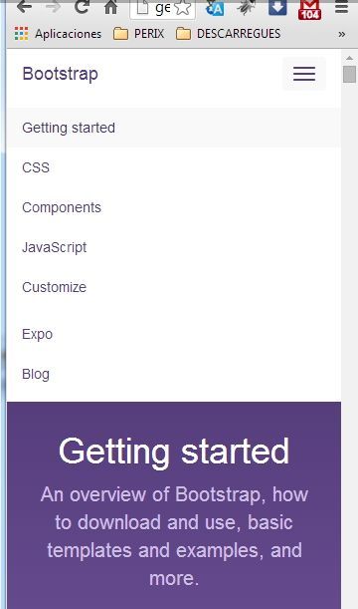Open the Chrome main menu icon
The image size is (358, 609).
tap(341, 7)
